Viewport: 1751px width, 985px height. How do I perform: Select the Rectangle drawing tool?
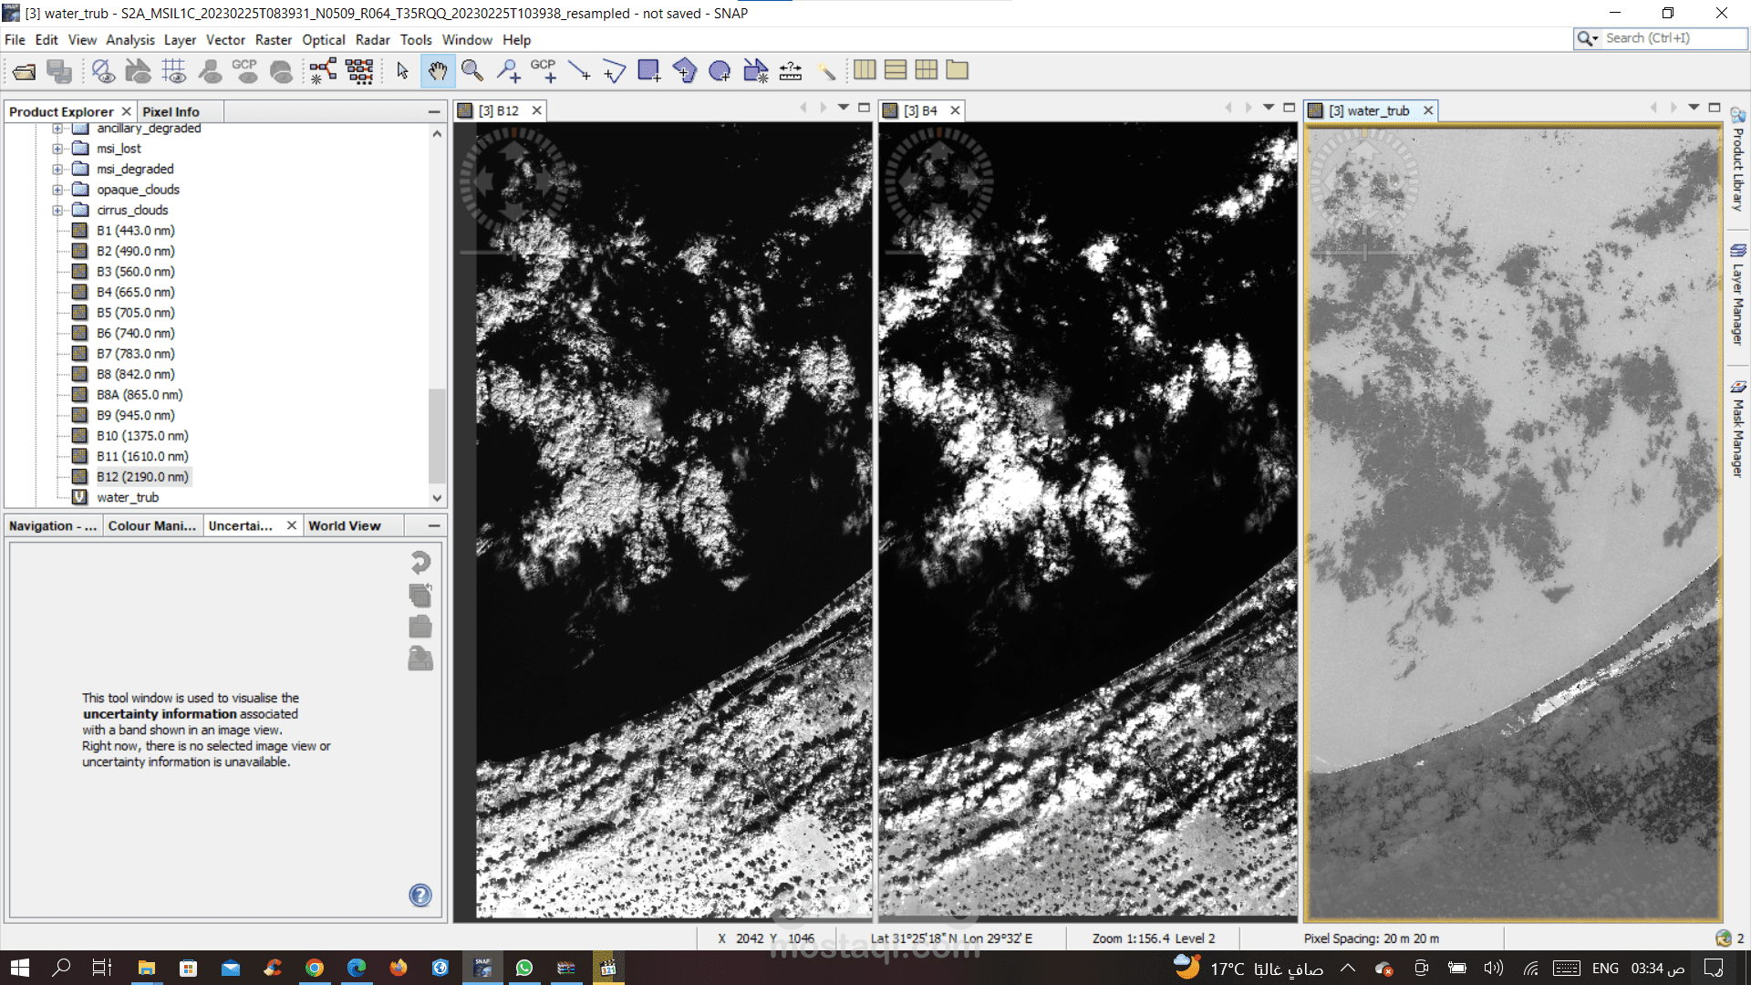coord(648,70)
